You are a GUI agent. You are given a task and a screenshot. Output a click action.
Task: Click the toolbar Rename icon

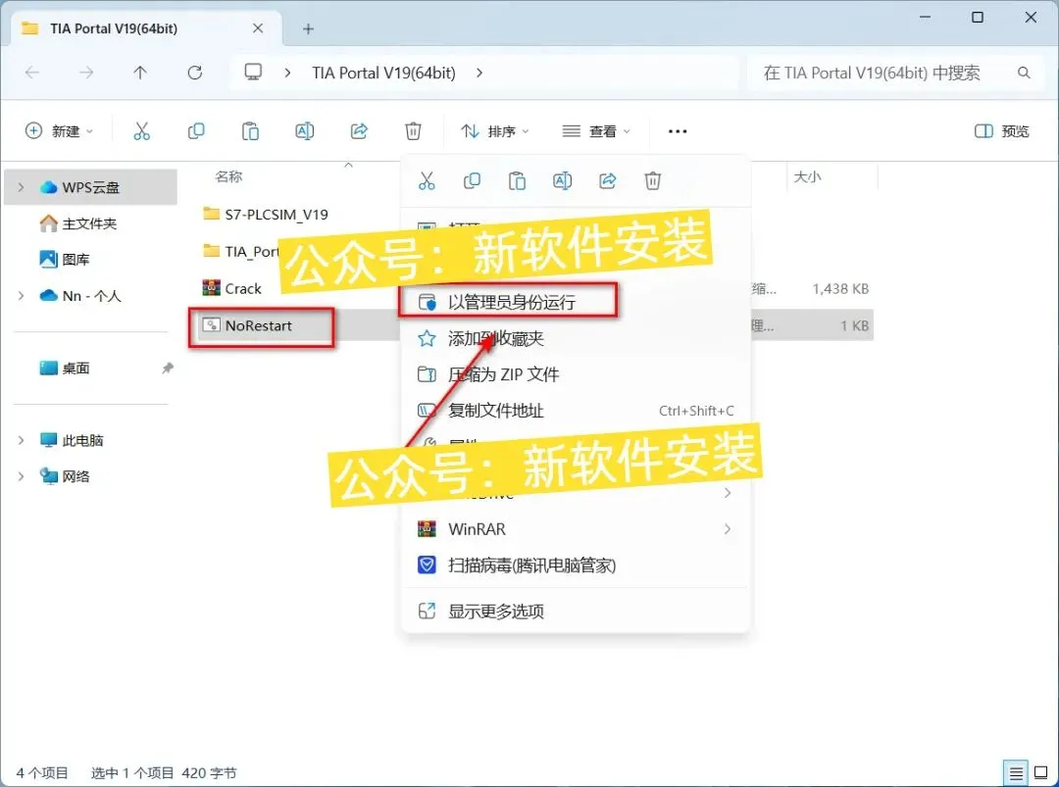pos(305,131)
